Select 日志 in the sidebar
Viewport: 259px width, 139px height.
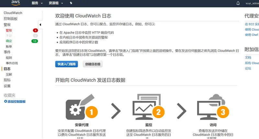tap(7, 69)
